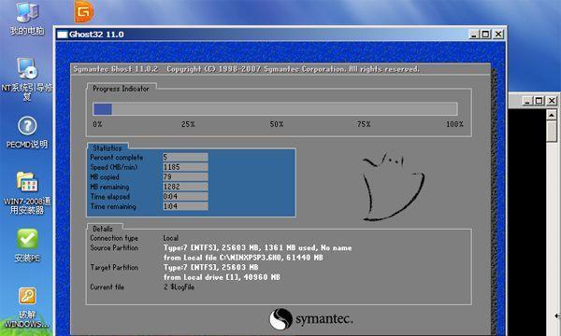Click the Percent complete value 5
Image resolution: width=561 pixels, height=336 pixels.
(185, 157)
